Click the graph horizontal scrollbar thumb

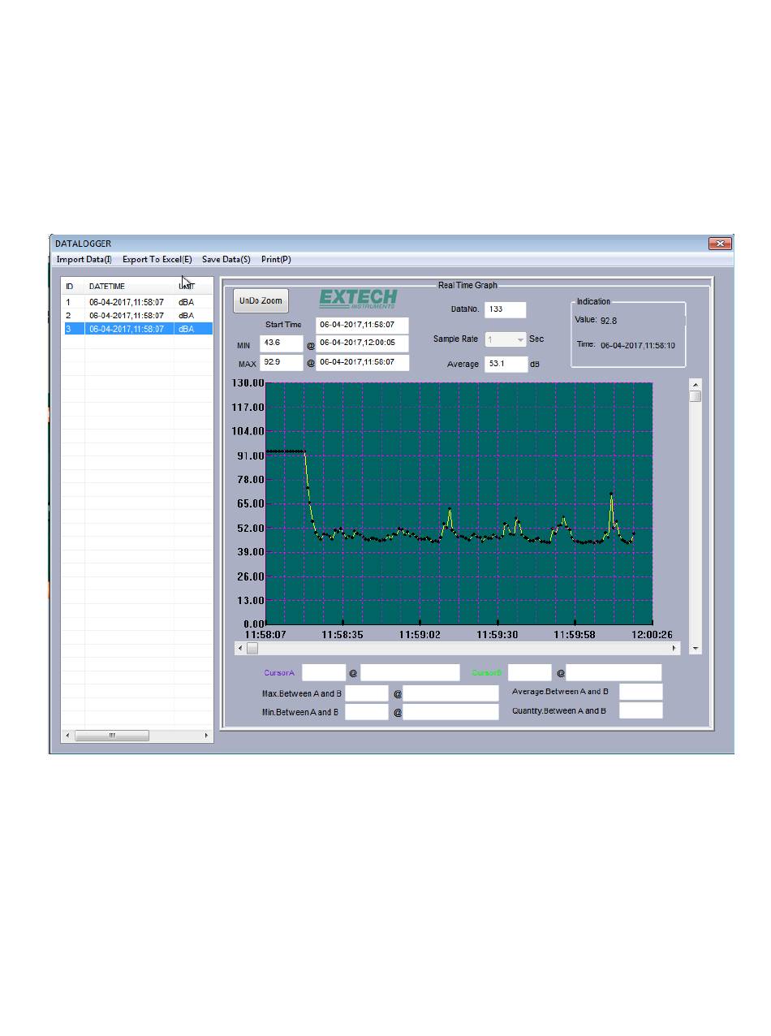pyautogui.click(x=252, y=648)
